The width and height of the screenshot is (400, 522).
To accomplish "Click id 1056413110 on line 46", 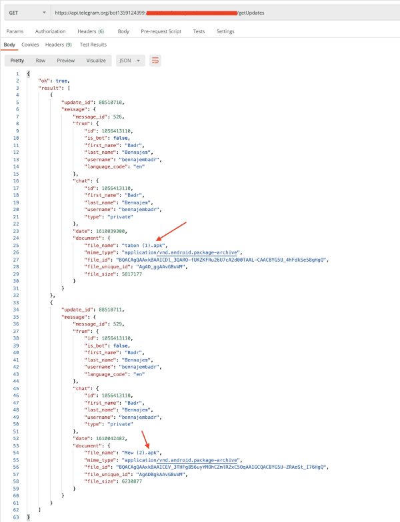I will [x=116, y=395].
